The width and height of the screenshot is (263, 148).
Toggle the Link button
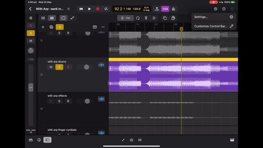click(x=157, y=9)
